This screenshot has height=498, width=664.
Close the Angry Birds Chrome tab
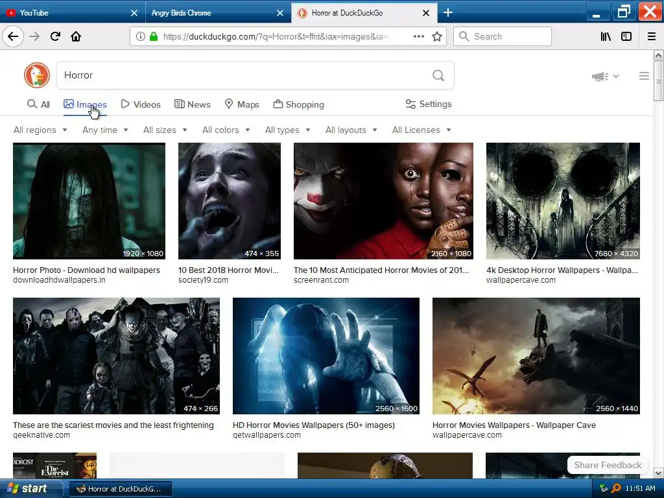tap(280, 13)
